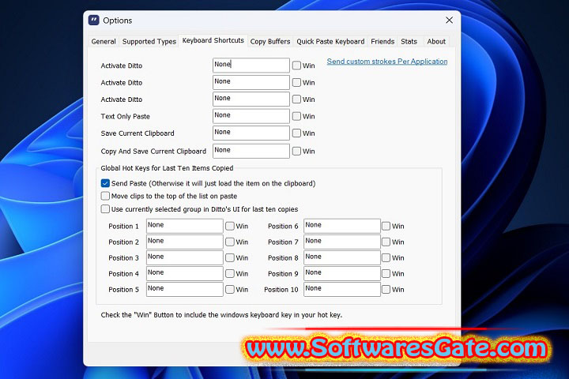Toggle Win checkbox for Position 6
Image resolution: width=569 pixels, height=379 pixels.
pyautogui.click(x=386, y=226)
